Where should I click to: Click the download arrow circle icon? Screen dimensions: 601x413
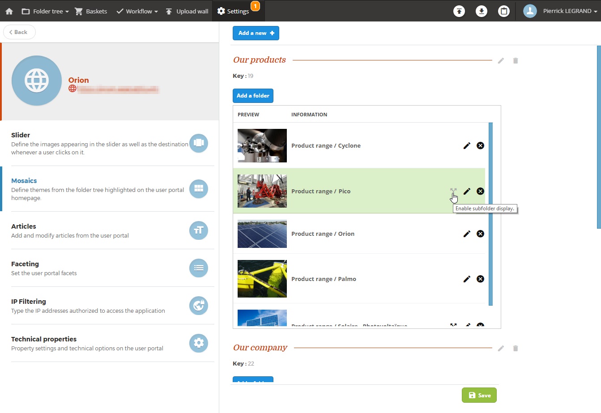(x=482, y=11)
